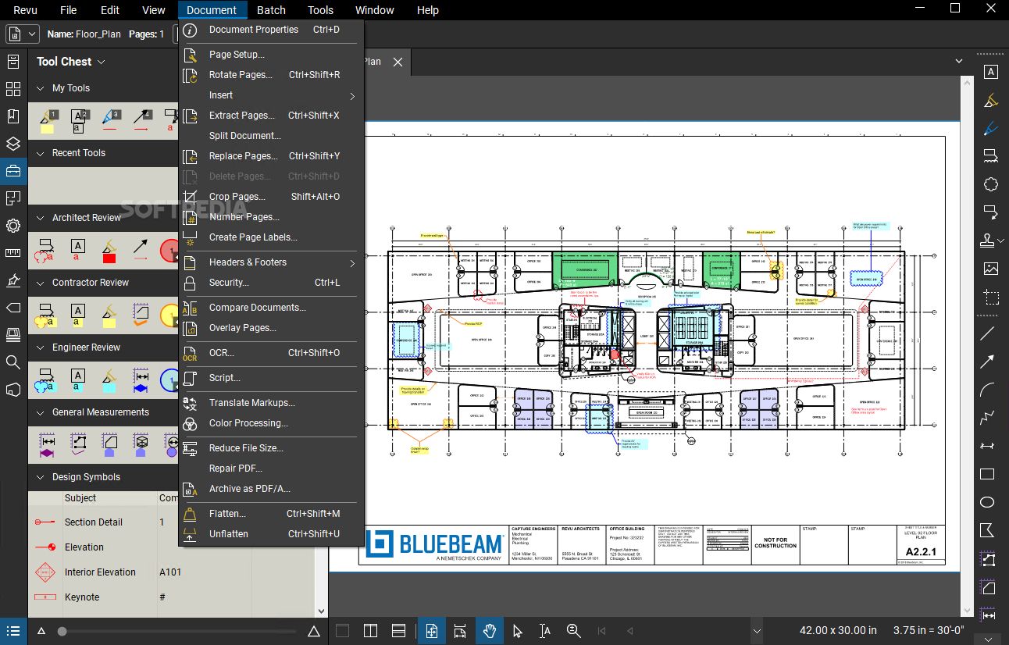Open the Thumbnails panel in left sidebar
The height and width of the screenshot is (645, 1009).
tap(13, 89)
